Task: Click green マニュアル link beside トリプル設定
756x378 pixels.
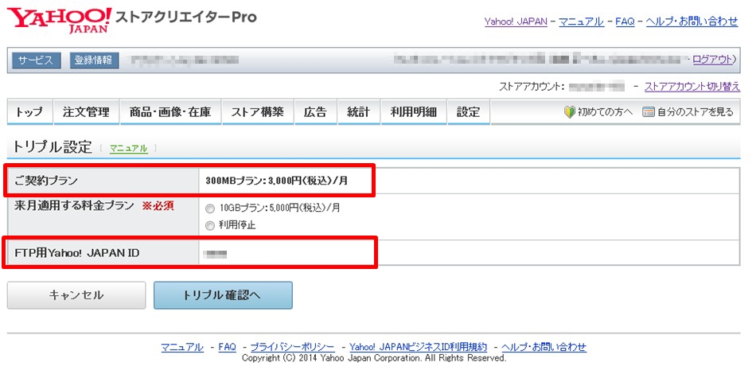Action: click(128, 149)
